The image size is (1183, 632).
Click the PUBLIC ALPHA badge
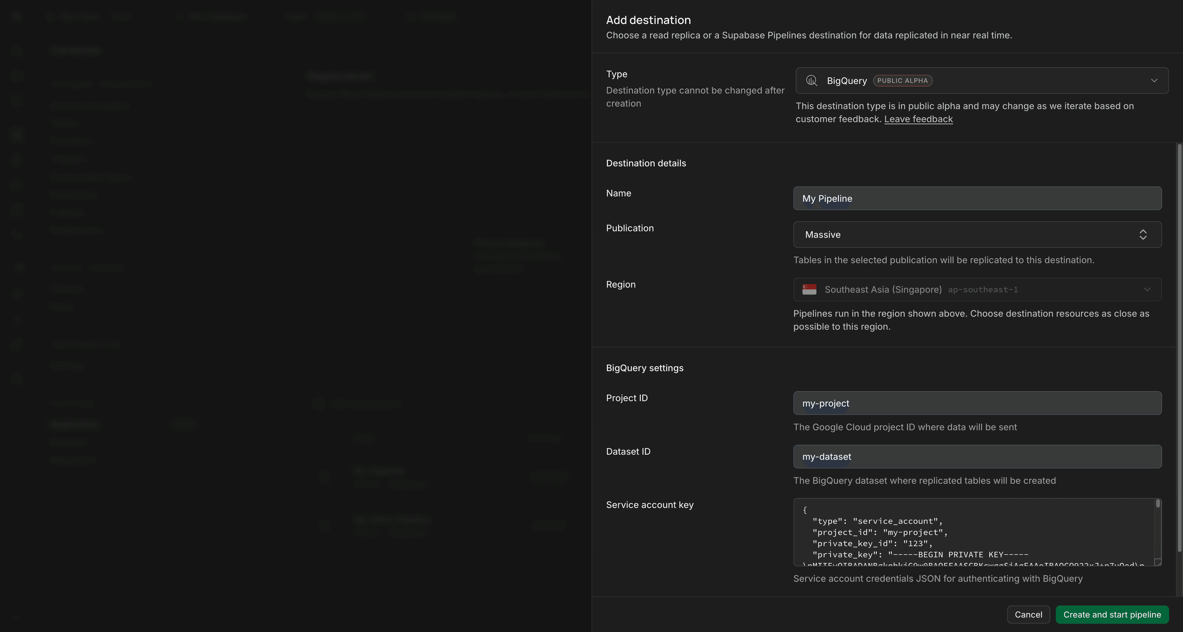(902, 81)
